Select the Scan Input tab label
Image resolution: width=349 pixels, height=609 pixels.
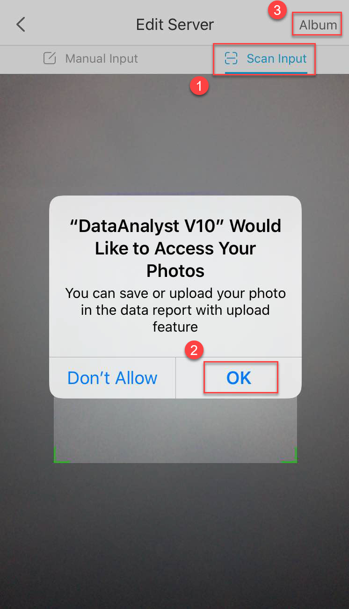coord(276,58)
